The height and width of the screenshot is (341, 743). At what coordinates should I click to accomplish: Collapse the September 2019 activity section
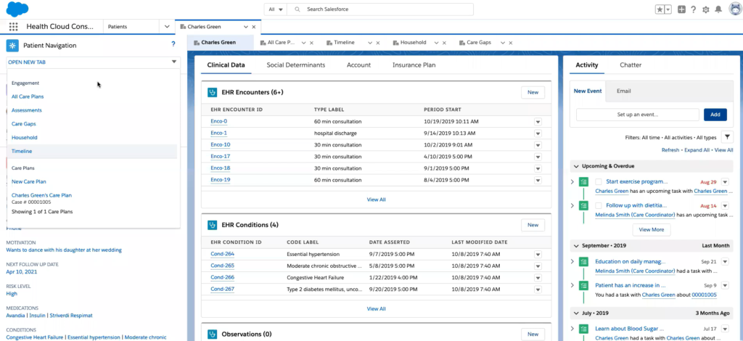pyautogui.click(x=576, y=246)
